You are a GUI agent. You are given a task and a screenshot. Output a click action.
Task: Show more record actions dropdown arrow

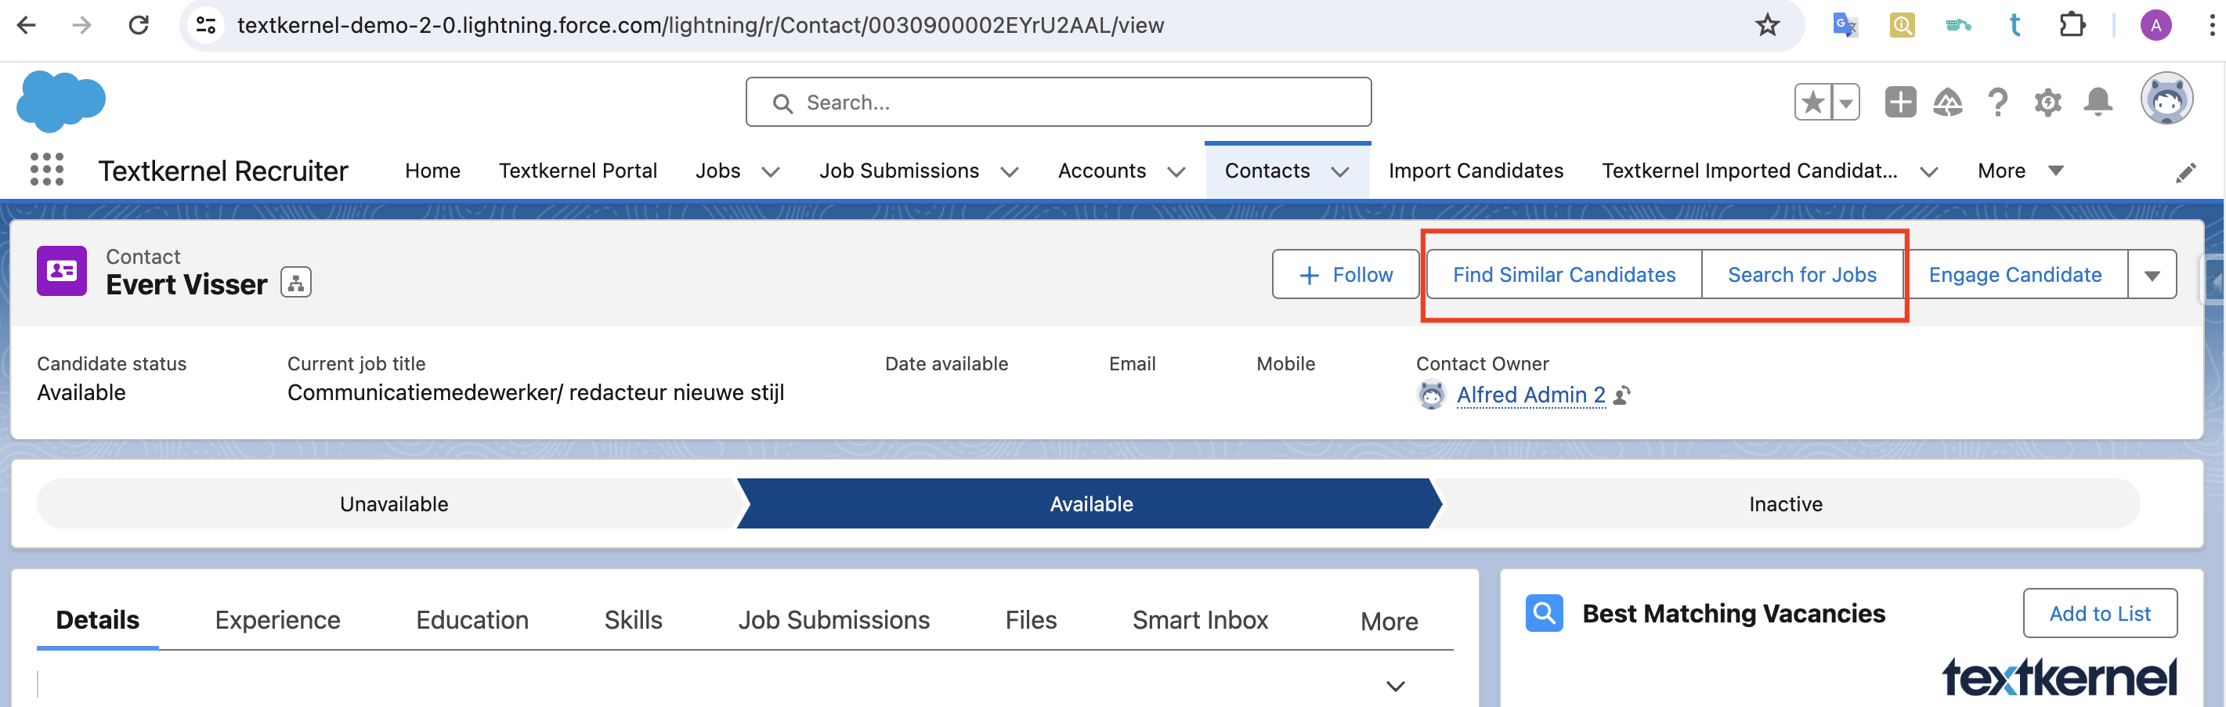coord(2152,275)
